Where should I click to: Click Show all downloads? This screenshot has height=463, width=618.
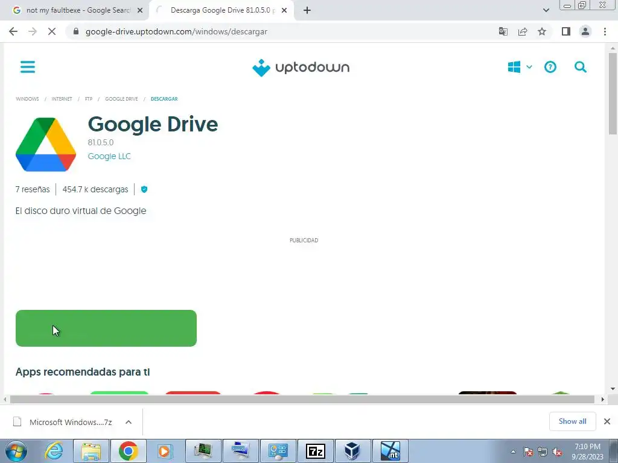point(572,421)
